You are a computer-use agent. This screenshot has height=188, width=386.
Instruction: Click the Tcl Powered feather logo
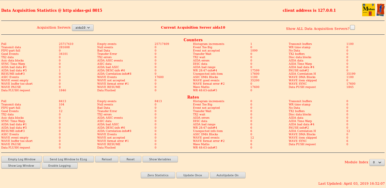click(380, 10)
